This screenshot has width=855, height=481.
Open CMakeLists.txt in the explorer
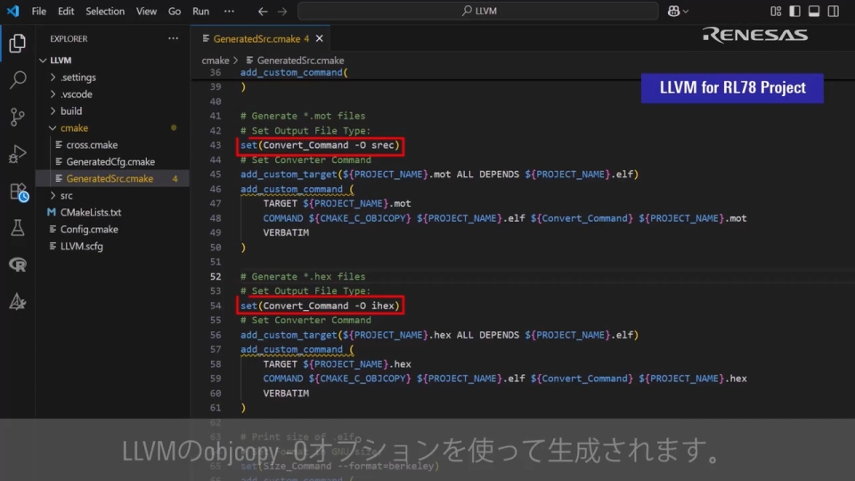tap(90, 212)
